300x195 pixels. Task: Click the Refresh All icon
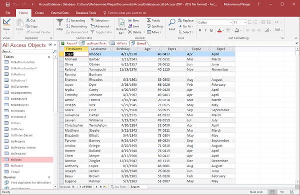pyautogui.click(x=121, y=23)
